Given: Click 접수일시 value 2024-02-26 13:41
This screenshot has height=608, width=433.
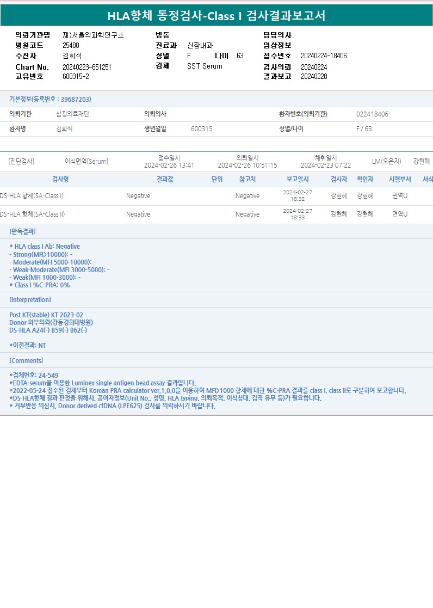Looking at the screenshot, I should tap(169, 165).
